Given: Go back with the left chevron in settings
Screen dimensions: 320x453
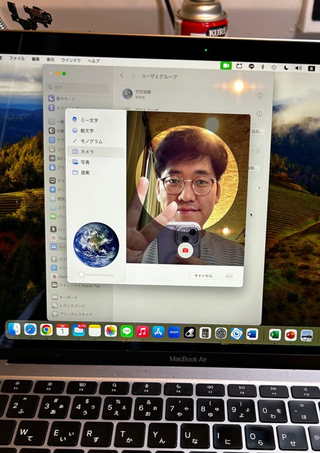Looking at the screenshot, I should point(122,75).
